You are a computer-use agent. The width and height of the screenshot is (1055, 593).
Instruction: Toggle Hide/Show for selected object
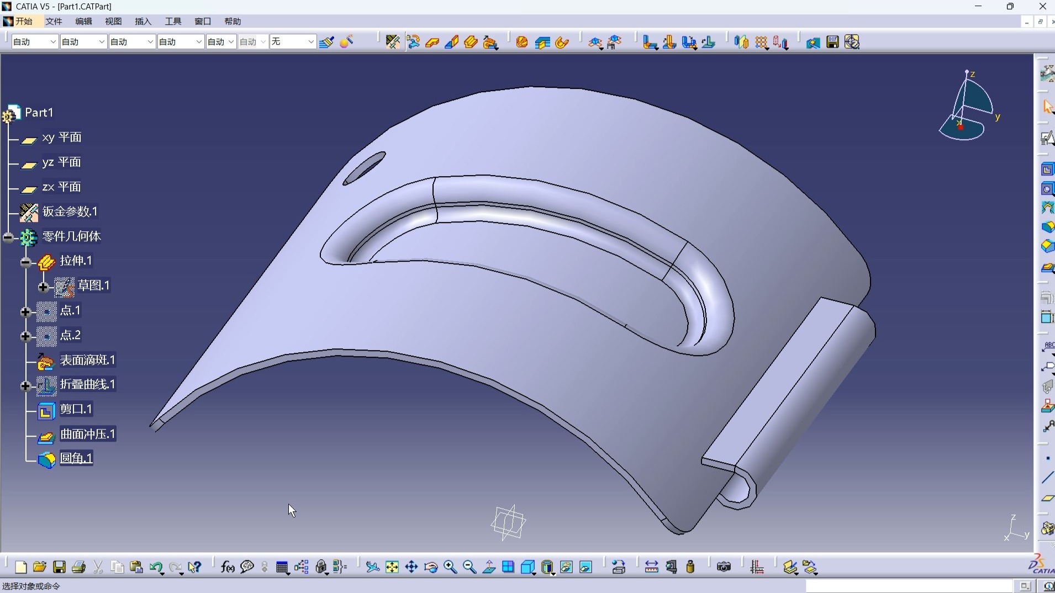click(x=566, y=567)
